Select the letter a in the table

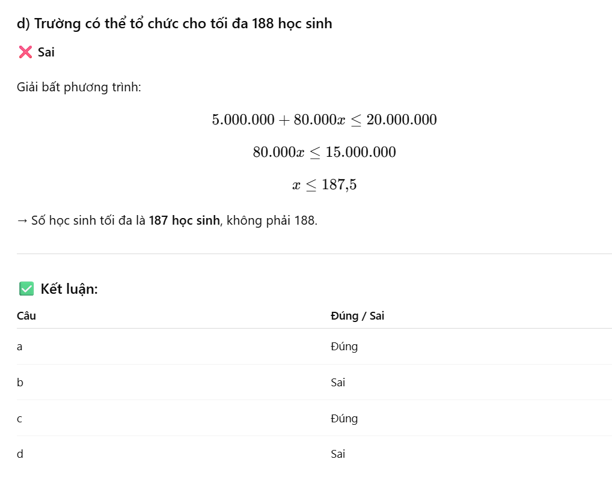pos(20,347)
